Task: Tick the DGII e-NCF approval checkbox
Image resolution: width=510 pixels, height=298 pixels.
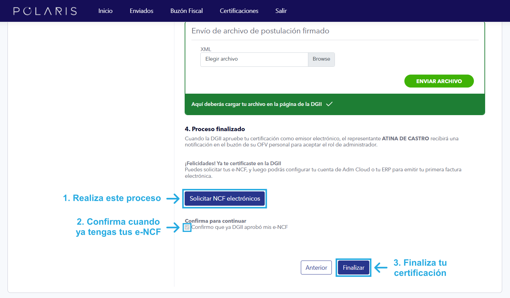Action: (x=187, y=228)
